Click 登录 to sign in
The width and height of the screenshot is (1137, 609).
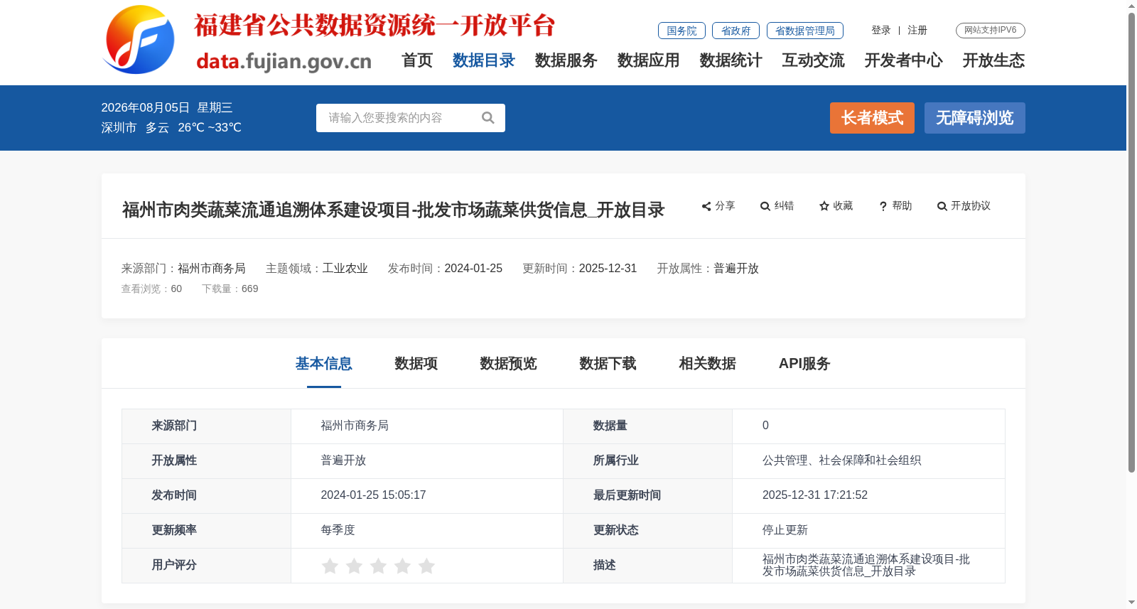pyautogui.click(x=881, y=30)
